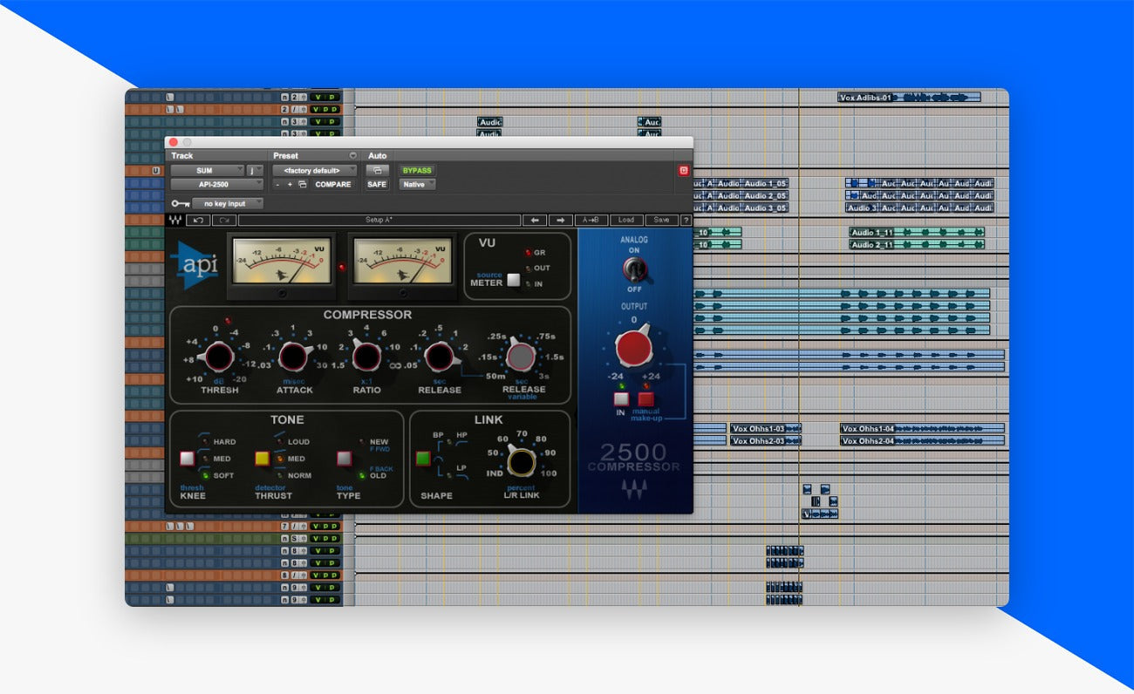Screen dimensions: 1134x694
Task: Open the Native processing dropdown
Action: click(418, 185)
